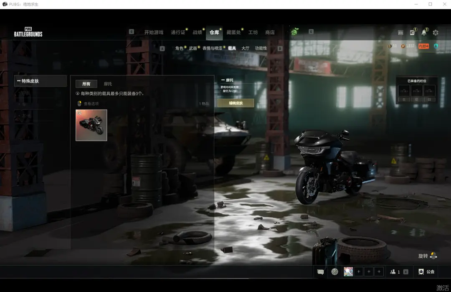This screenshot has height=292, width=451.
Task: Switch to 武器 submenu tab
Action: [x=193, y=48]
